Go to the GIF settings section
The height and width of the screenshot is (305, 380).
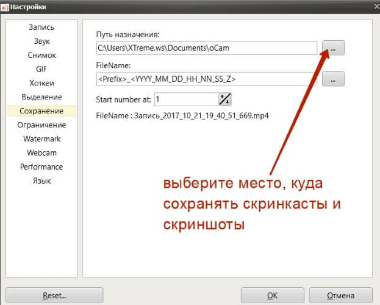click(41, 69)
